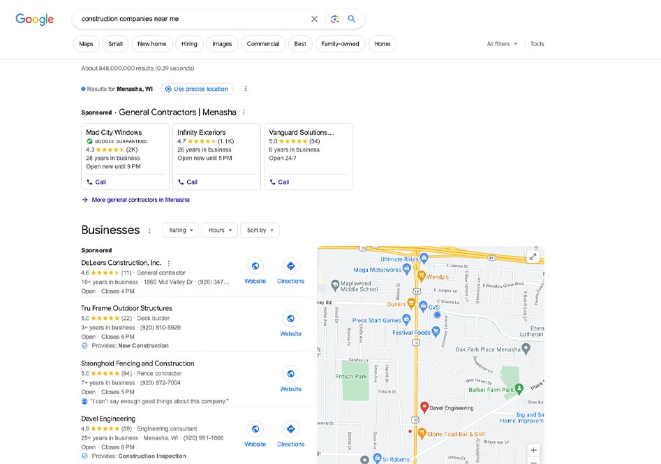The image size is (661, 464).
Task: Select the Images filter chip
Action: [222, 44]
